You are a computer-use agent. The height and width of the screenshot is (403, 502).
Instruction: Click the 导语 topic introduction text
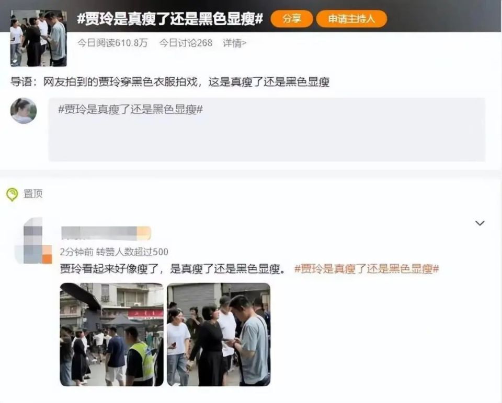pos(170,82)
